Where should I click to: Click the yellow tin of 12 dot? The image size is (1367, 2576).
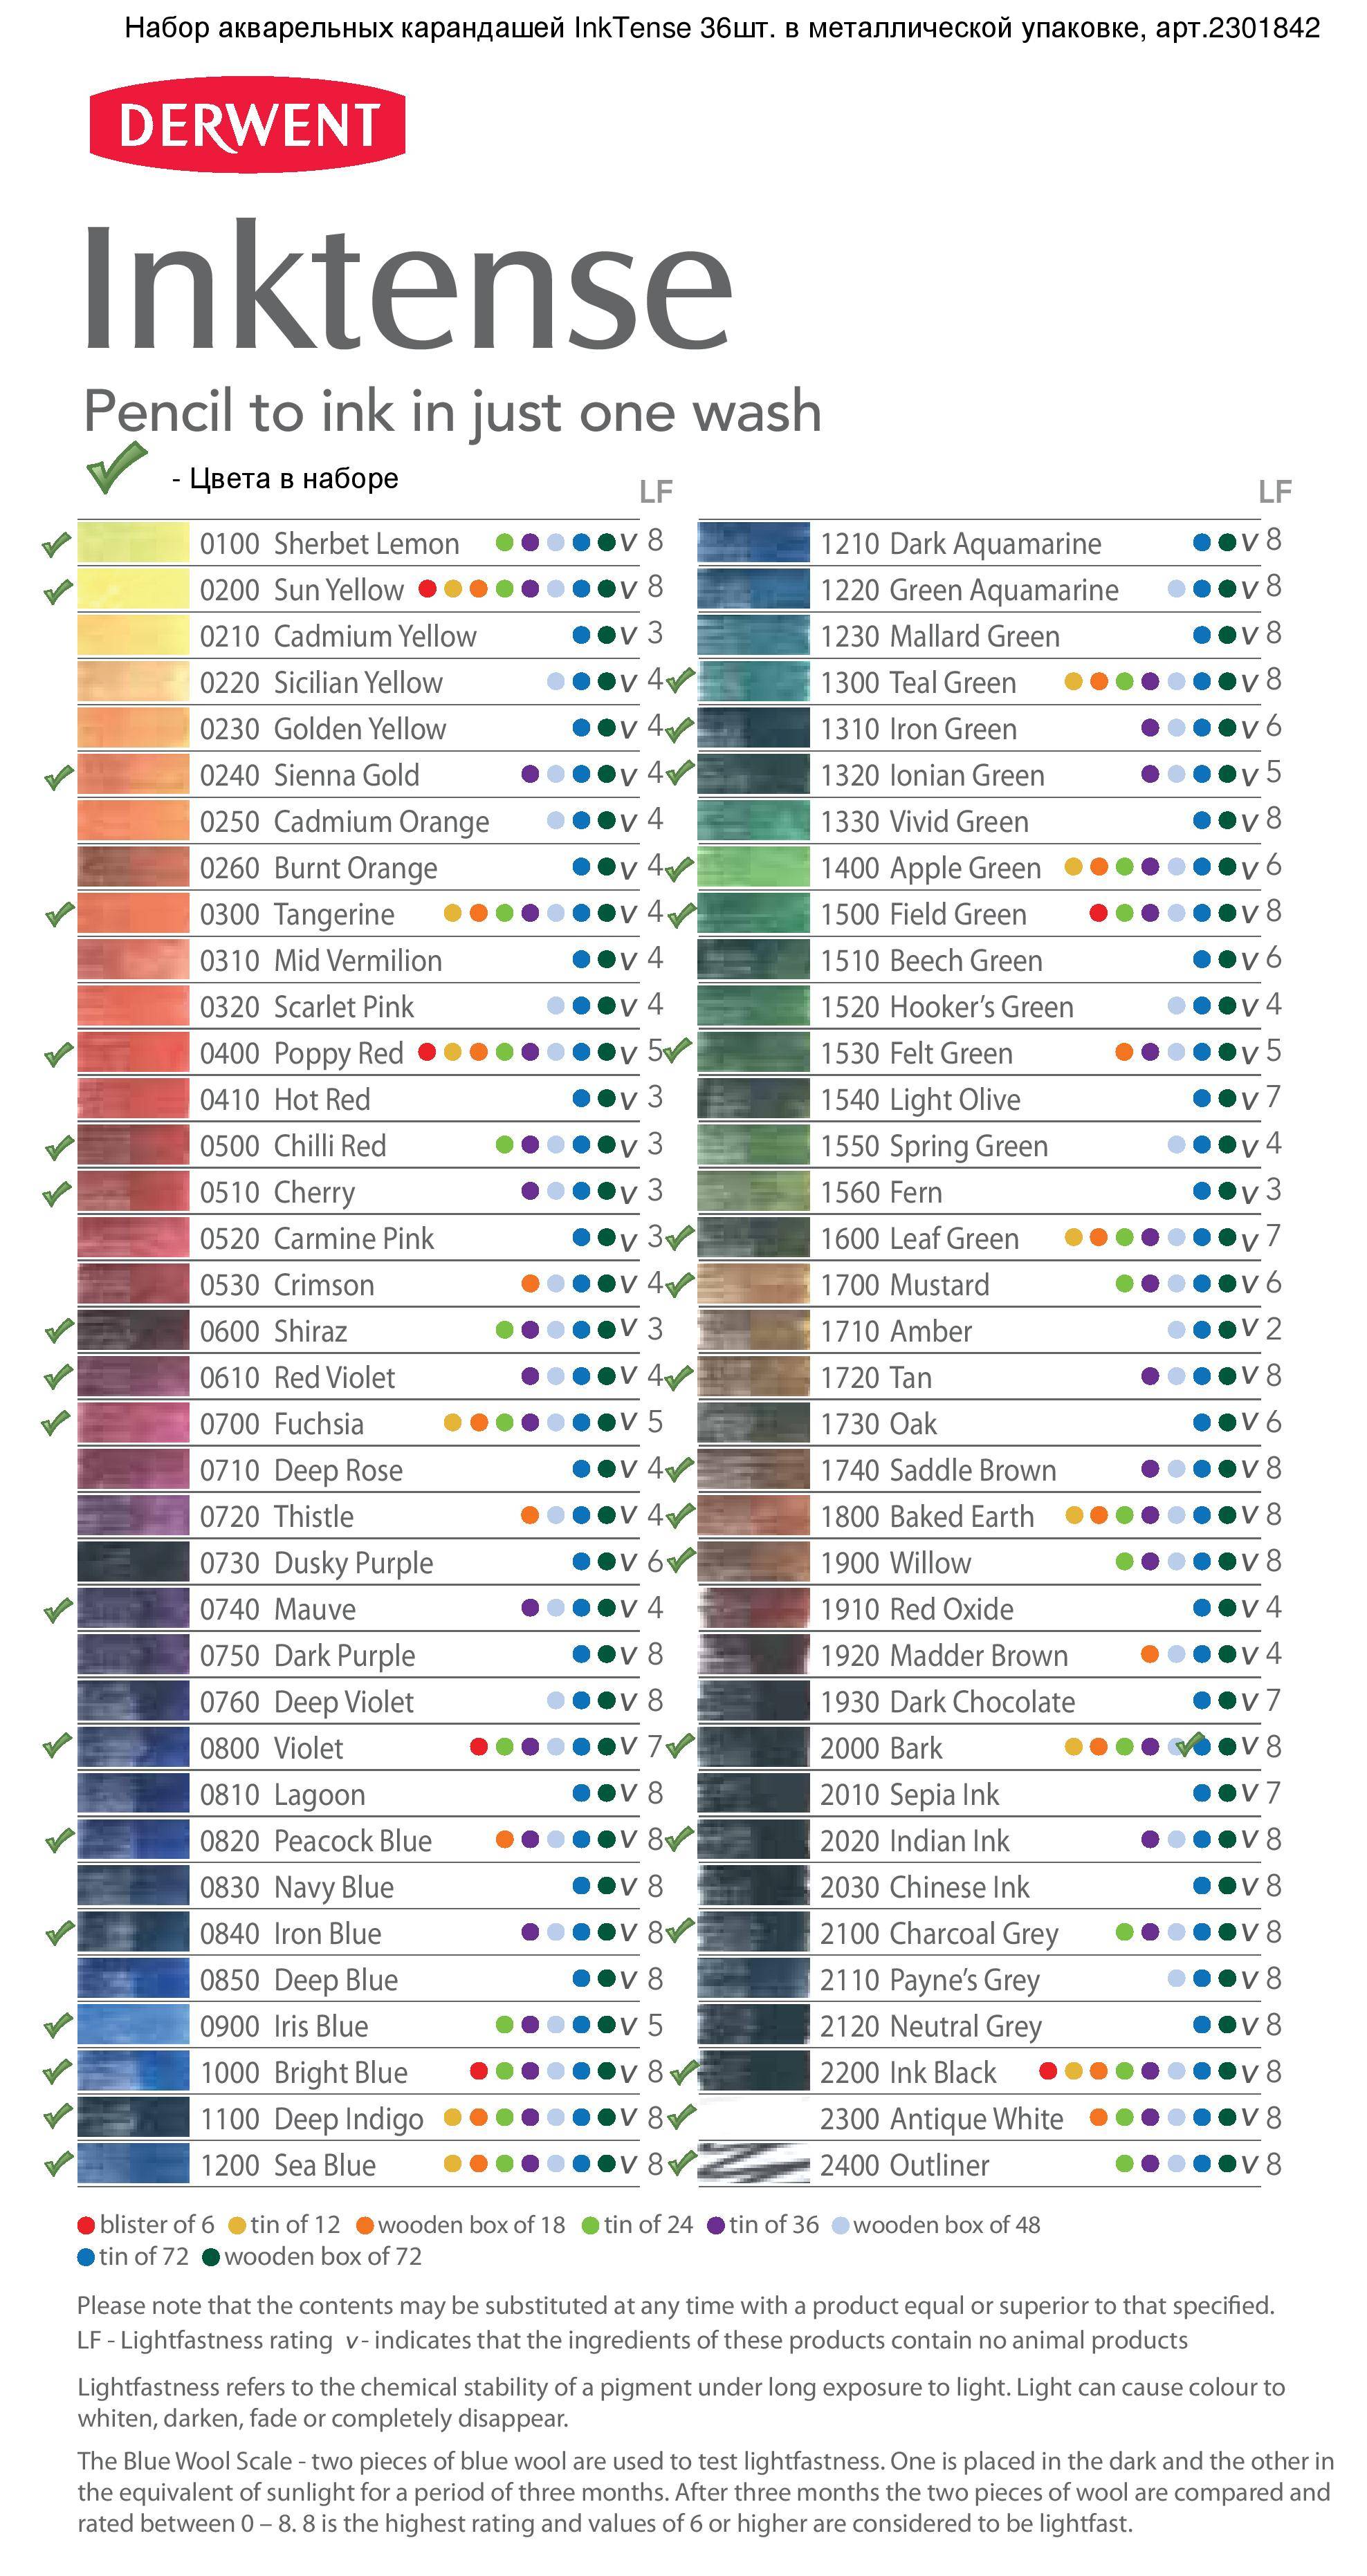pyautogui.click(x=237, y=2225)
